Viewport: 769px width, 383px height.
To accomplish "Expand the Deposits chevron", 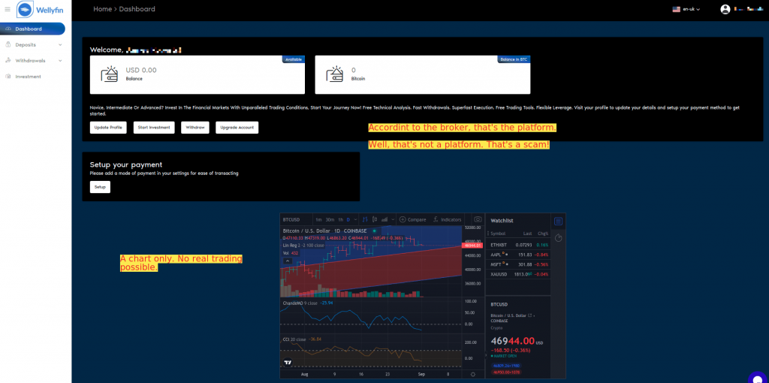I will [x=60, y=44].
